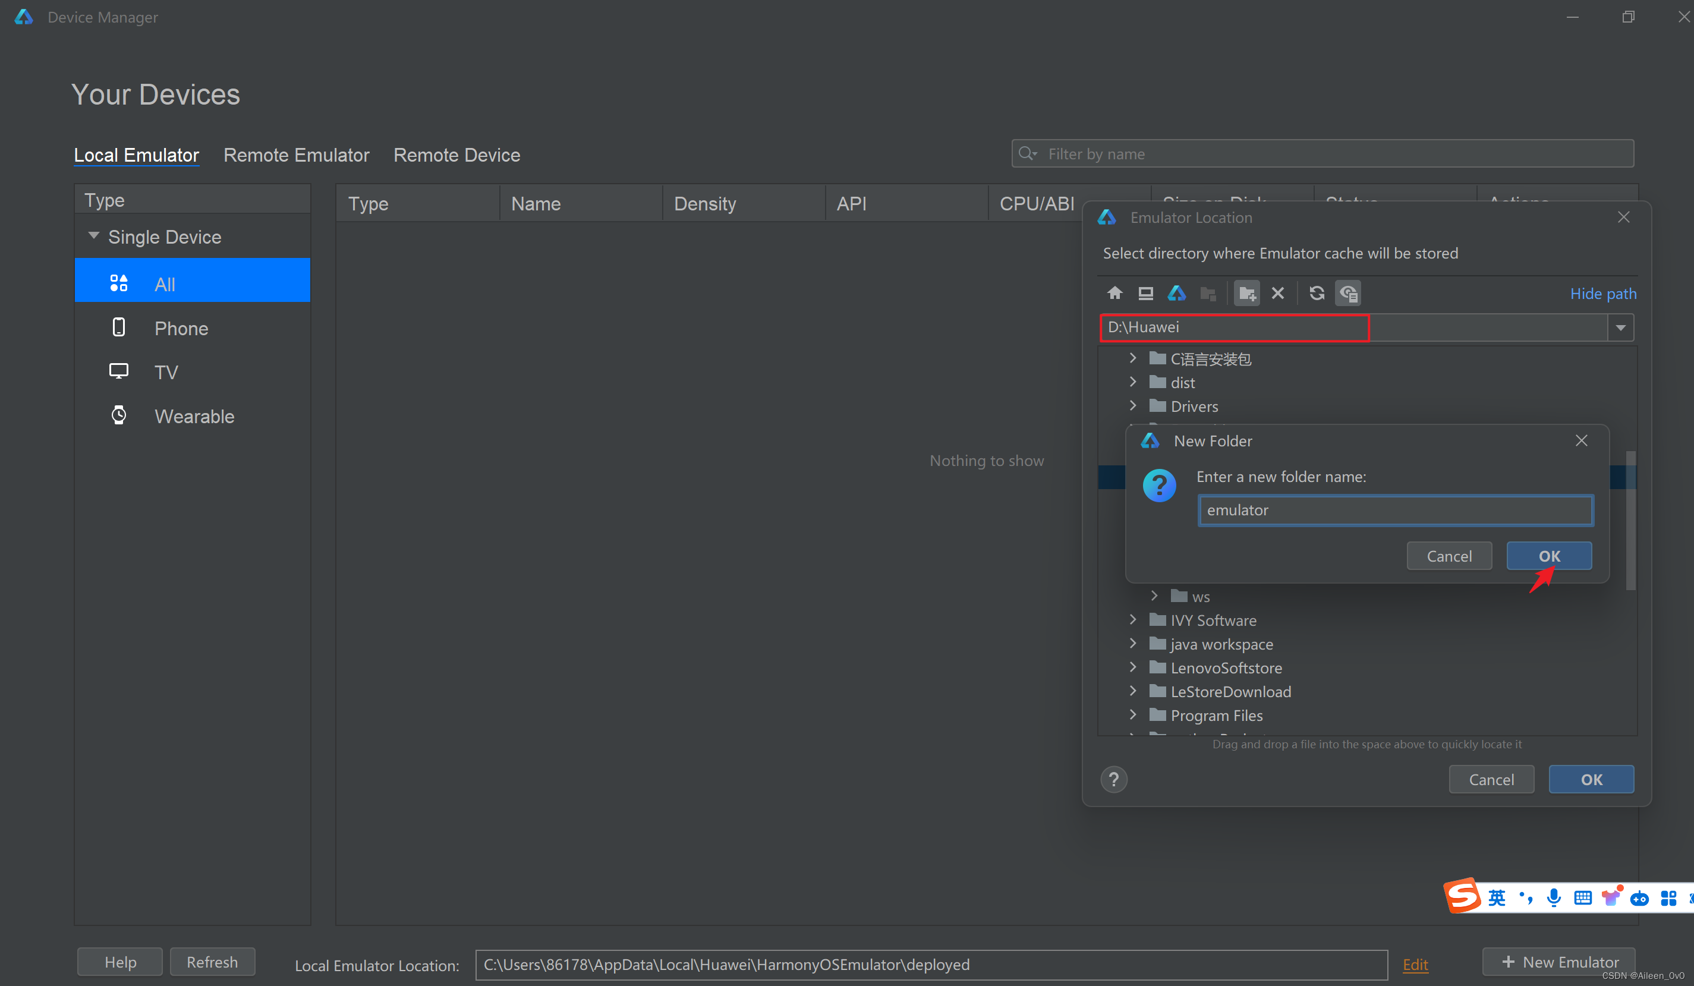
Task: Click the Hide path link
Action: pos(1602,294)
